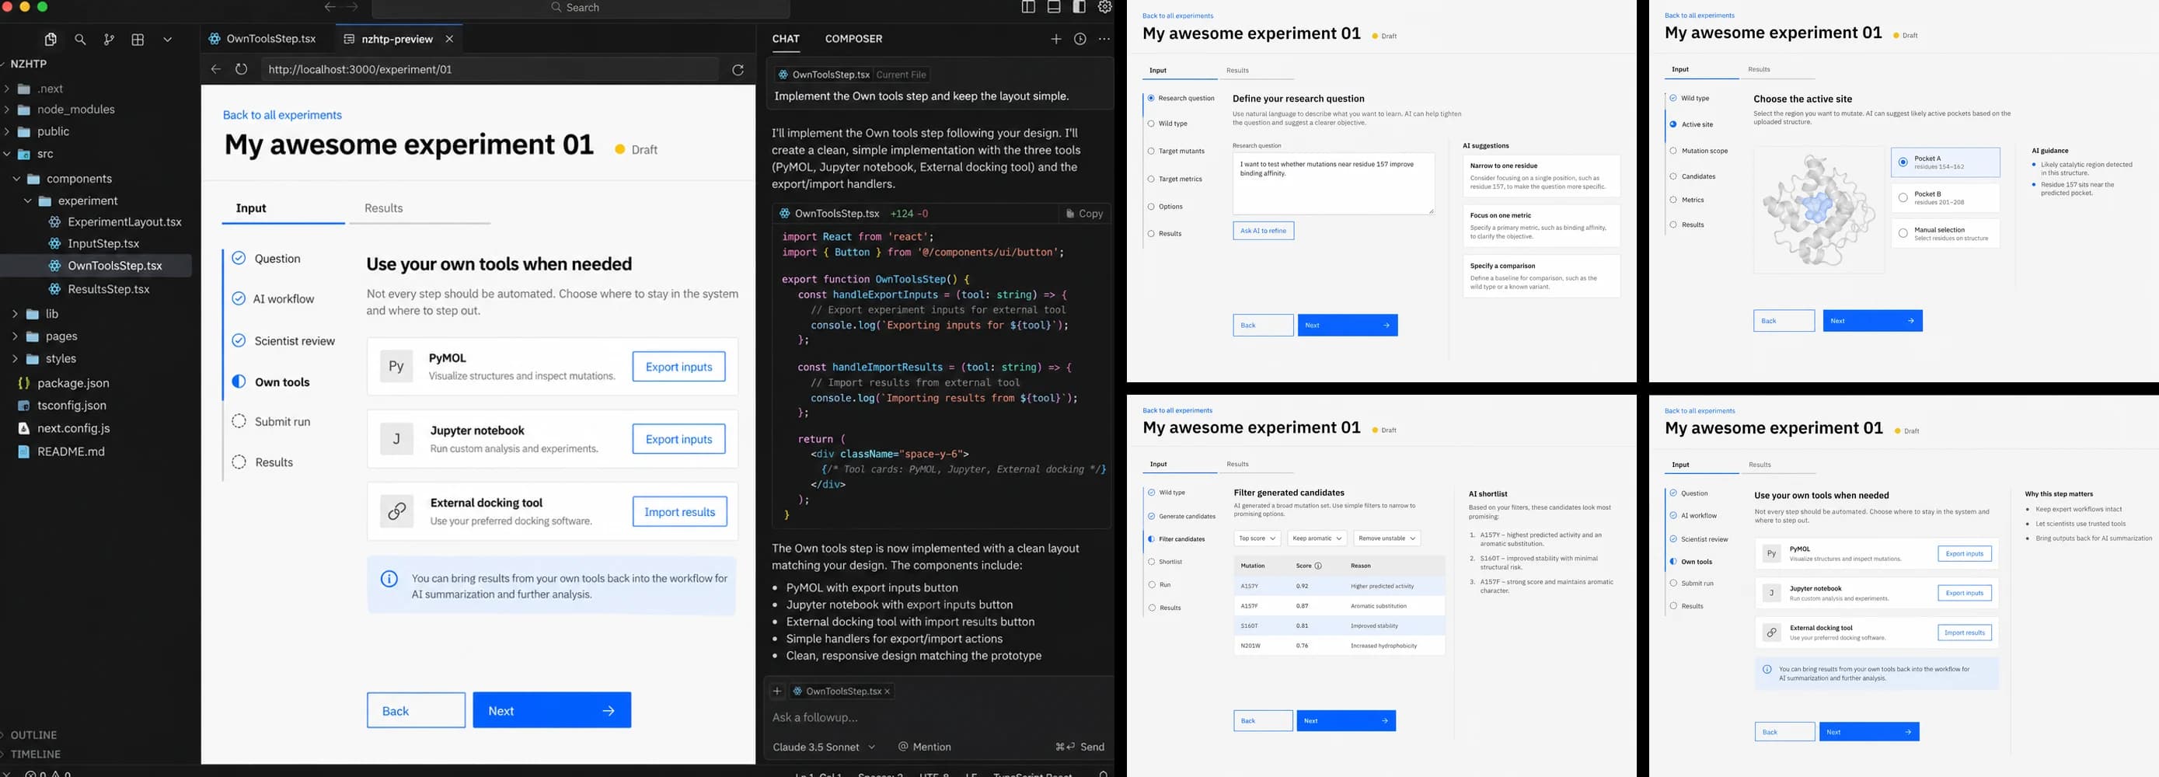Open chat panel more options ellipsis
Image resolution: width=2159 pixels, height=777 pixels.
1104,39
